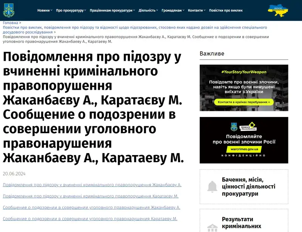
Task: Click the bell icon beside Бачення, місія
Action: click(x=212, y=186)
